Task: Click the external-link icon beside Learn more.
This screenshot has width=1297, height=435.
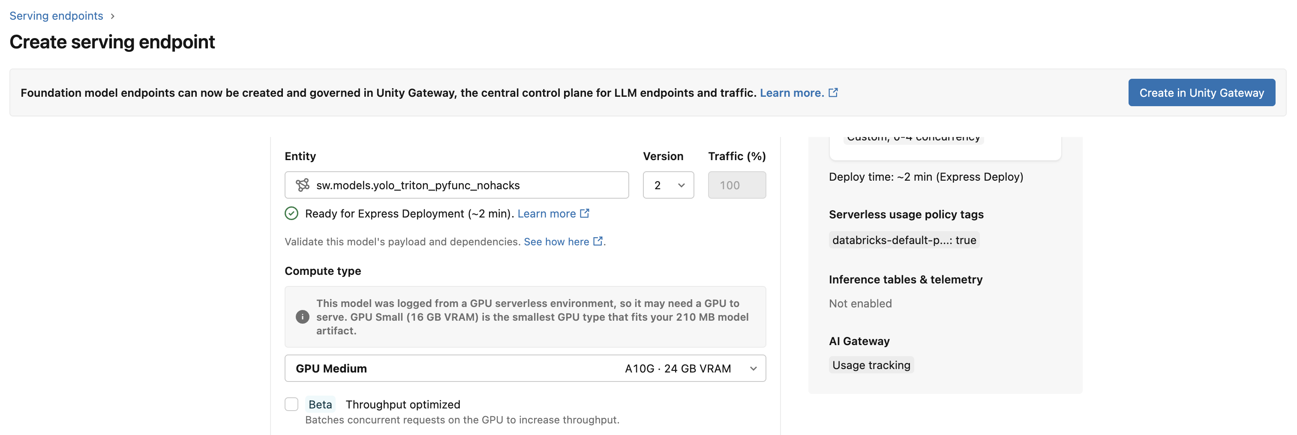Action: (x=833, y=92)
